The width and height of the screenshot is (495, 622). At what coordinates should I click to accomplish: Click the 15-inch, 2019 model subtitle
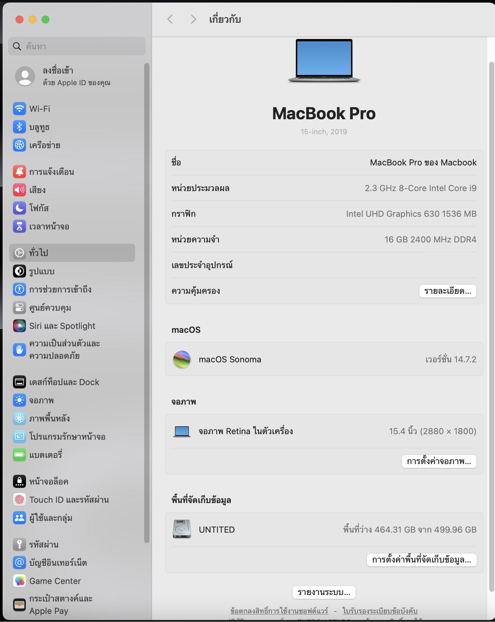324,132
